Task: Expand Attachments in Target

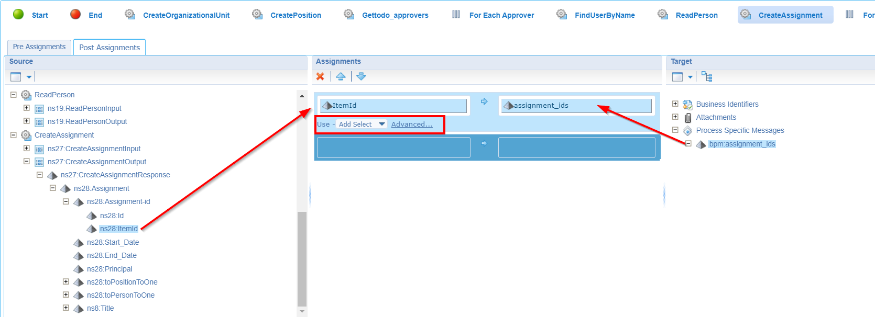Action: click(675, 117)
